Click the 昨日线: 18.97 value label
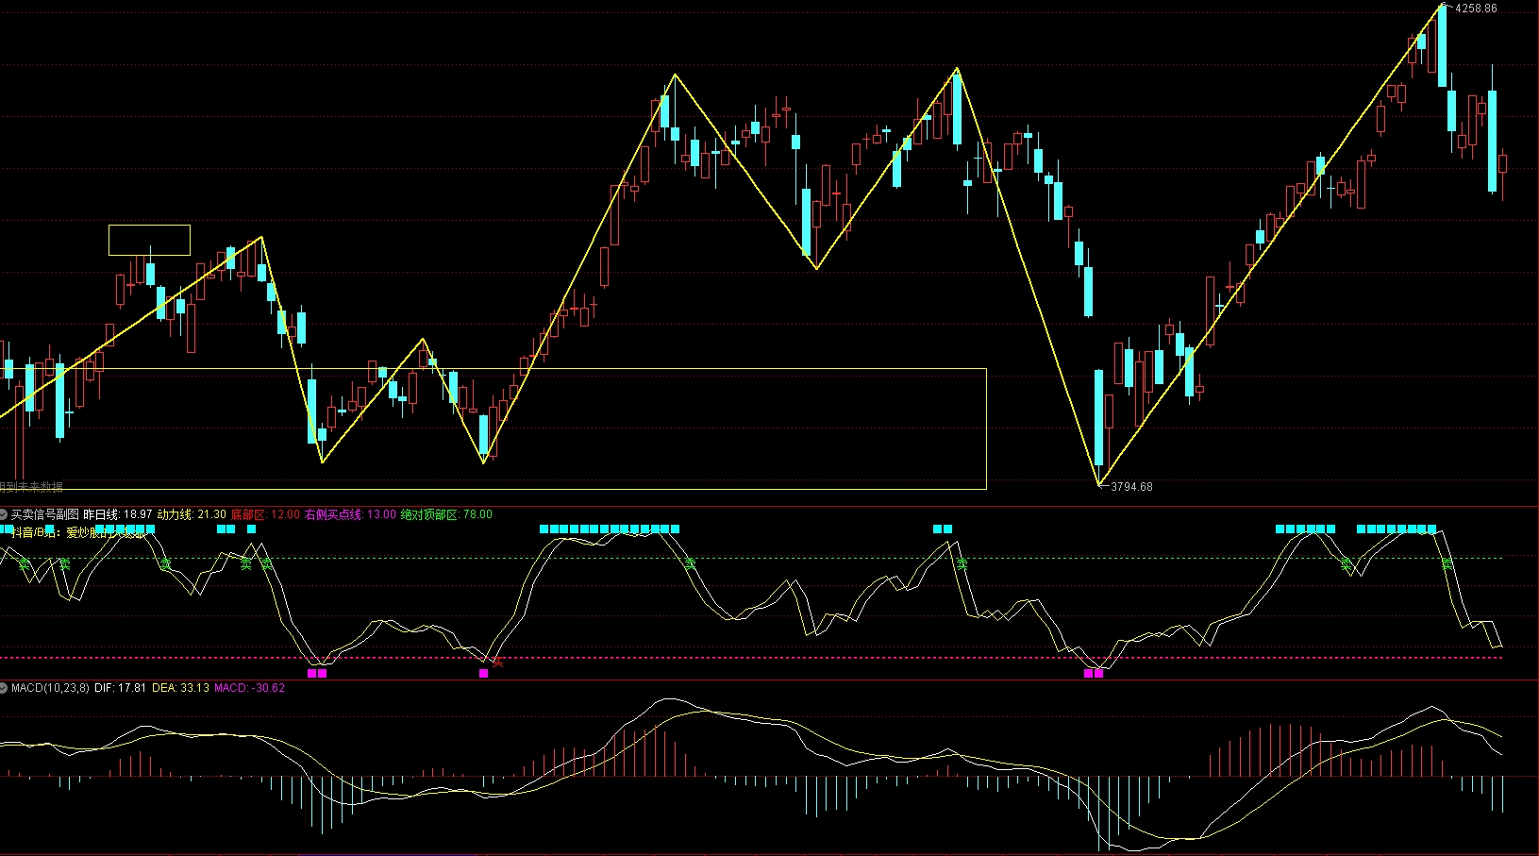1539x856 pixels. click(x=118, y=514)
